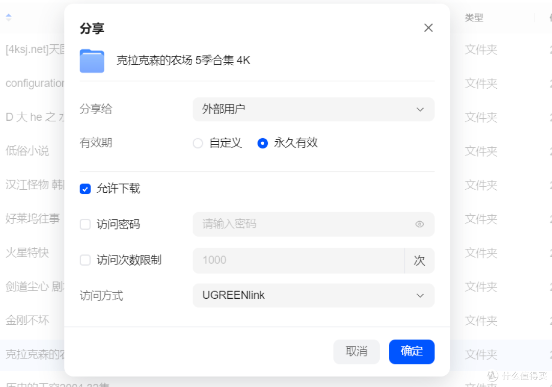Open the 分享给 外部用户 dropdown
Screen dimensions: 552x387
313,109
